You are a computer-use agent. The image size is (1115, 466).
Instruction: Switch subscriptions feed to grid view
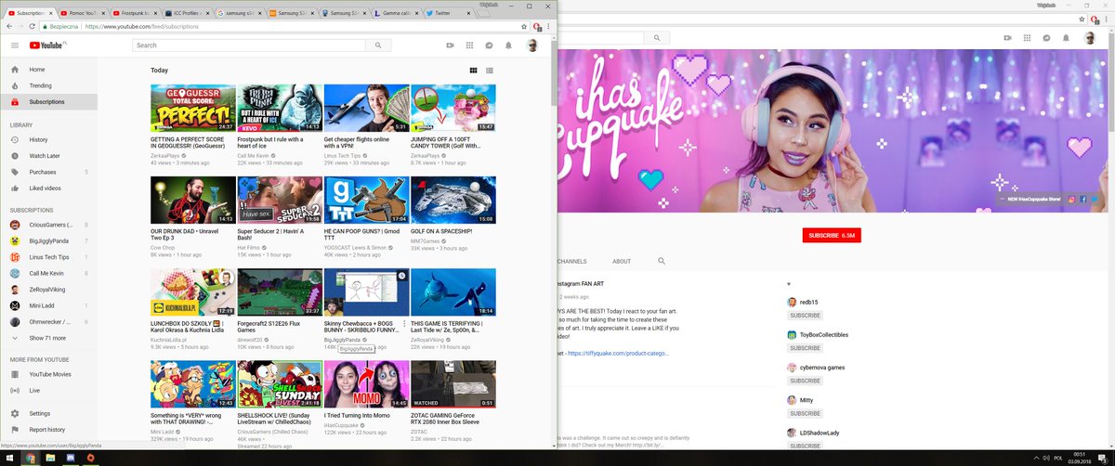[473, 71]
